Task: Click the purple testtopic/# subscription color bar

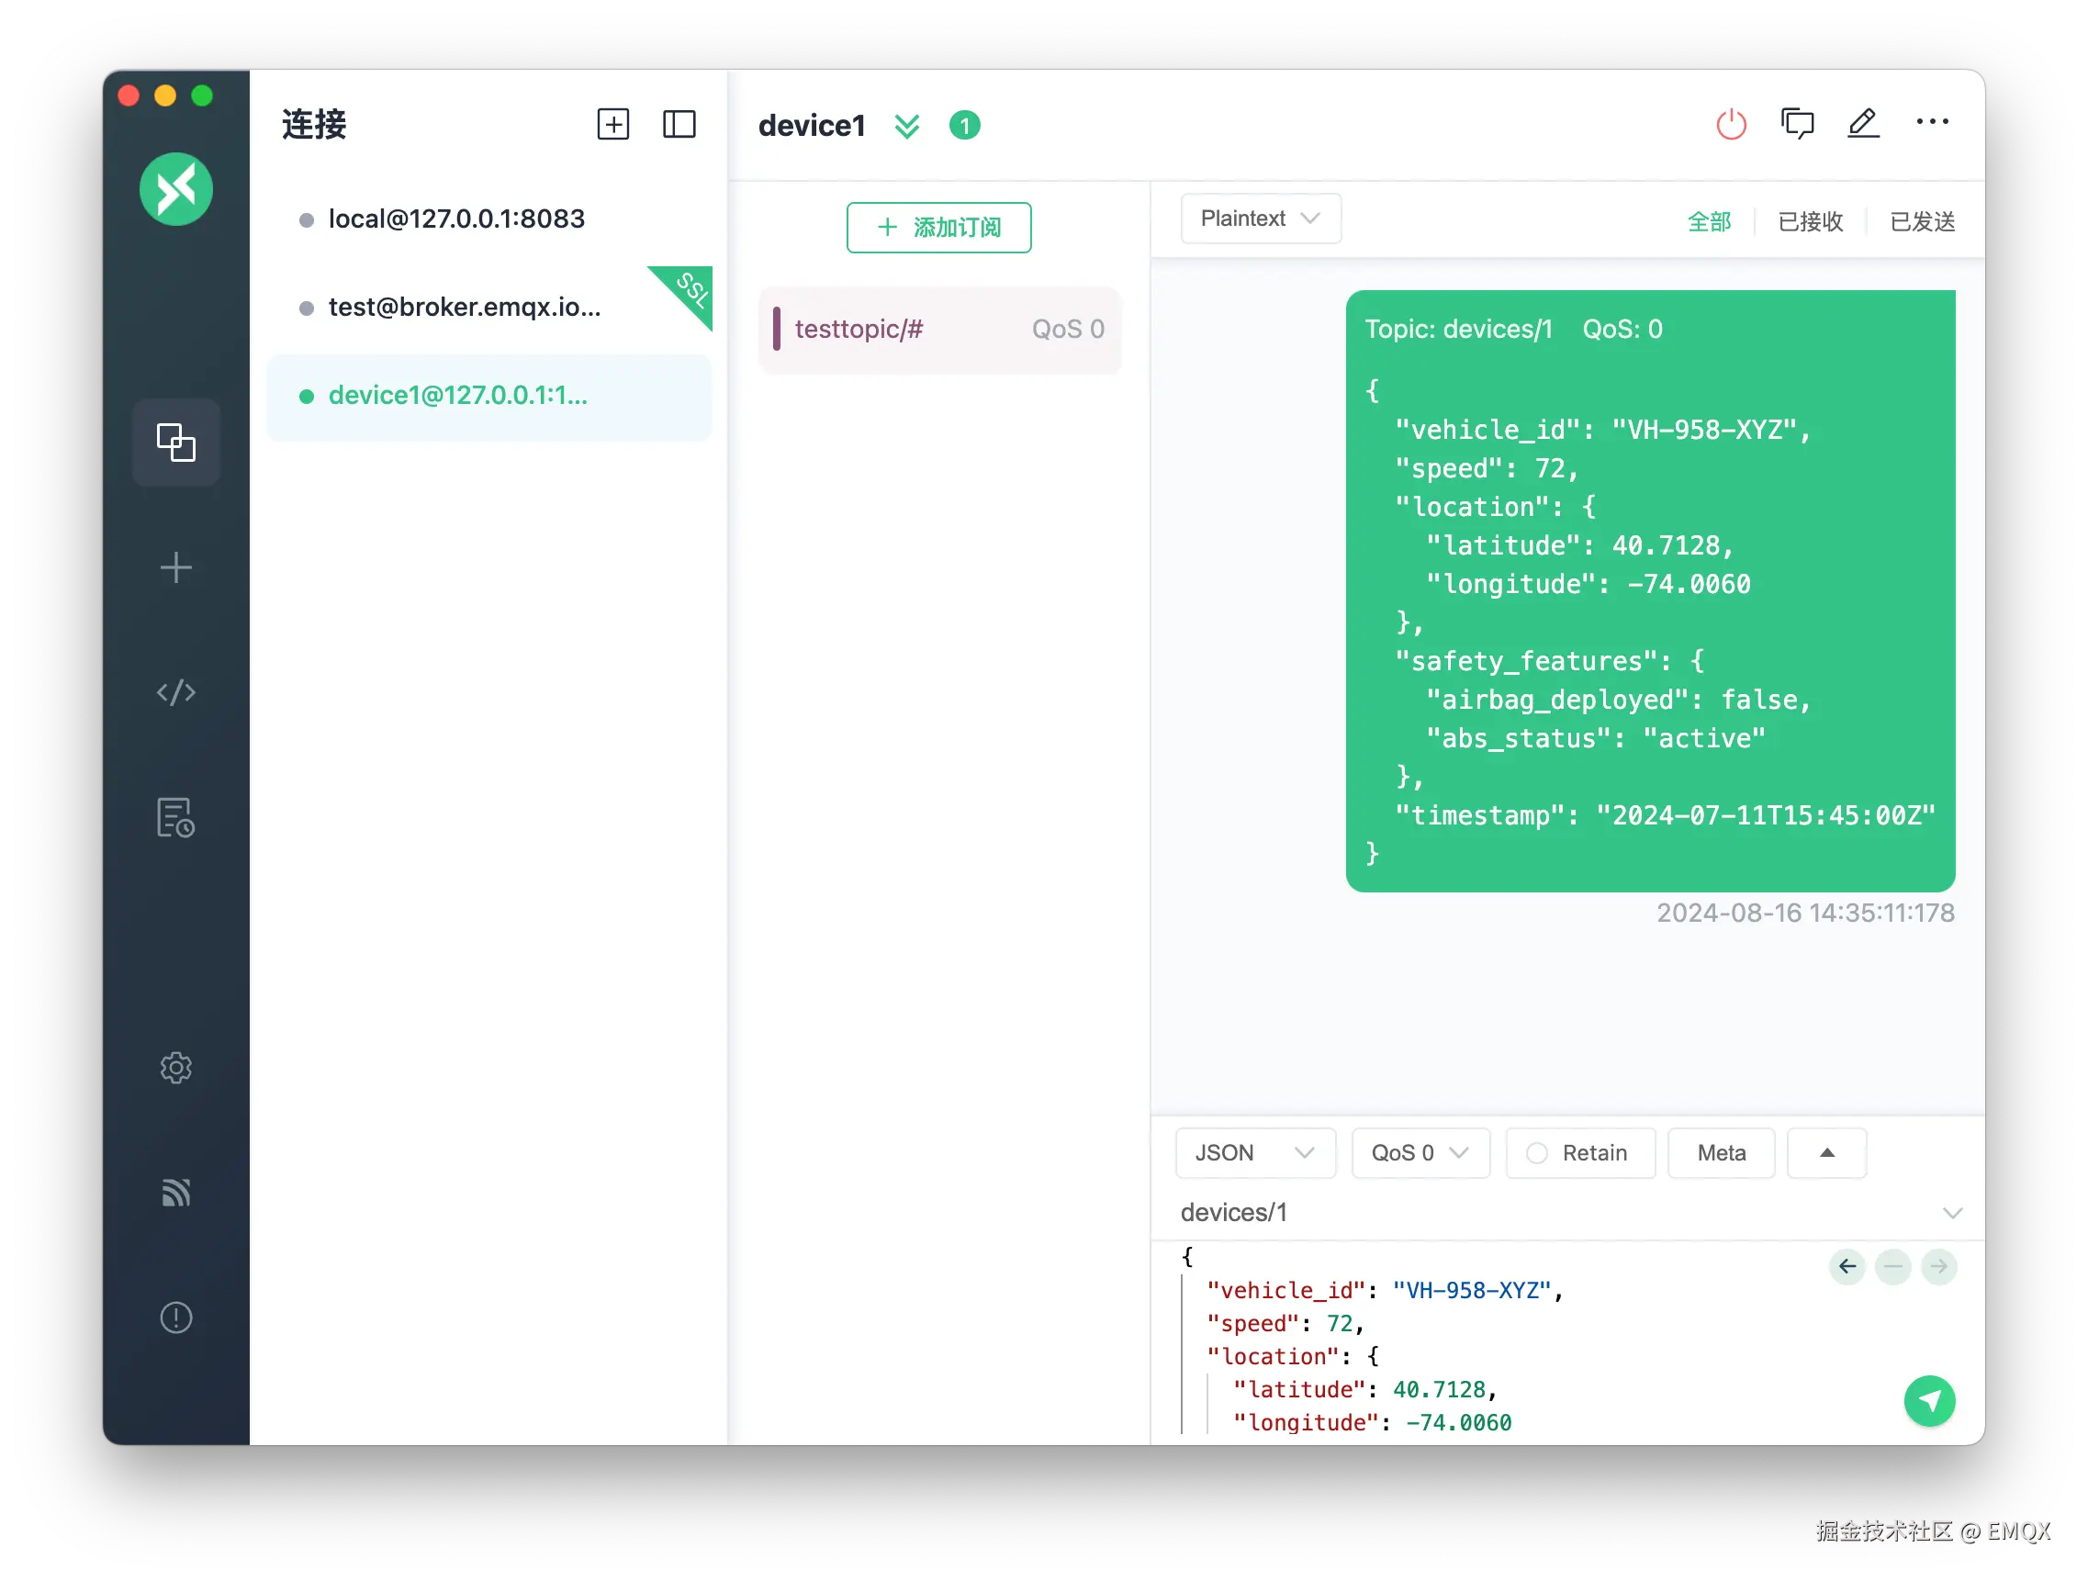Action: (776, 329)
